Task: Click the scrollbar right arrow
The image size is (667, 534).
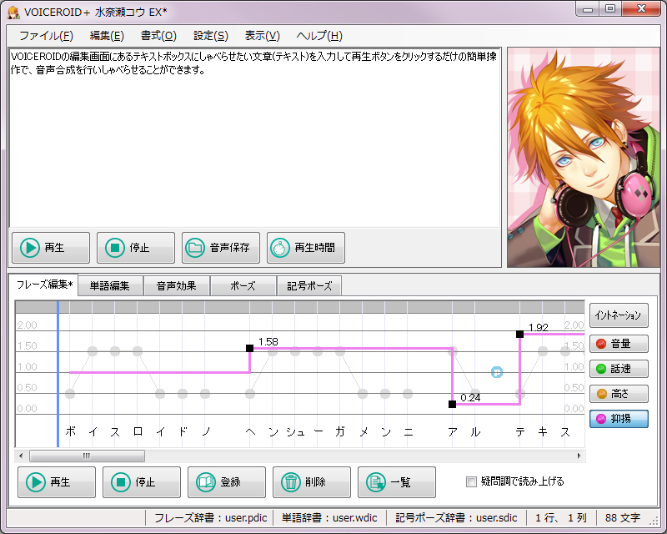Action: pyautogui.click(x=579, y=456)
